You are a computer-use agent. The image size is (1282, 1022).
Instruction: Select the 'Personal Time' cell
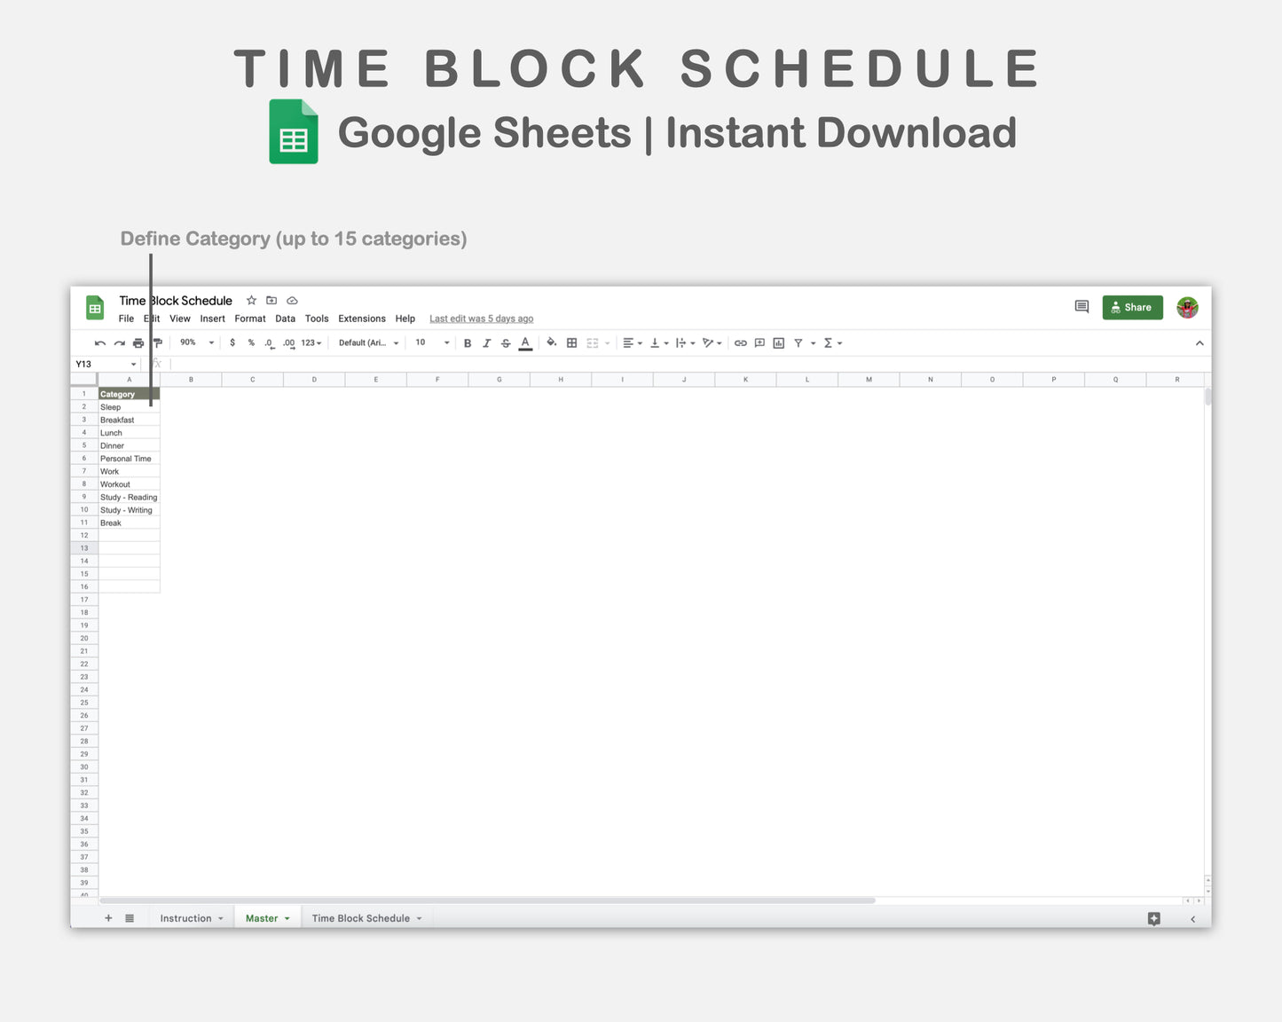[x=129, y=459]
